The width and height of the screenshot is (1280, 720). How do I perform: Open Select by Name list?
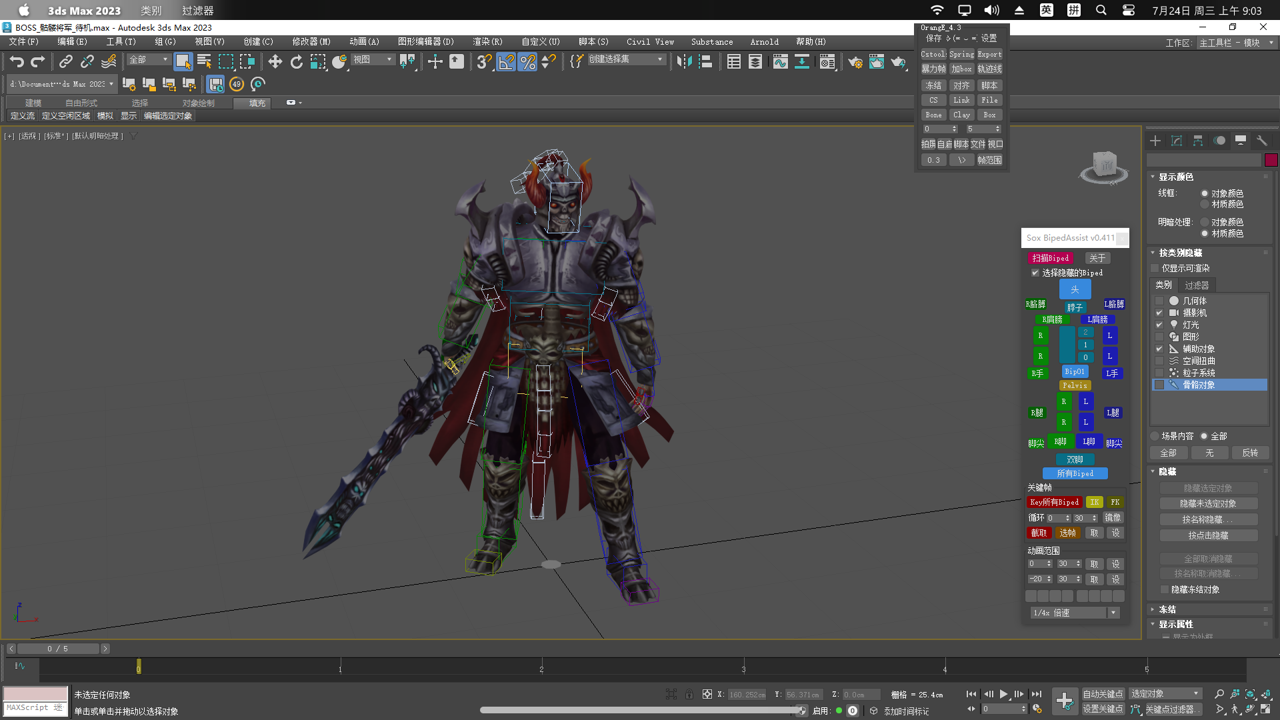205,62
